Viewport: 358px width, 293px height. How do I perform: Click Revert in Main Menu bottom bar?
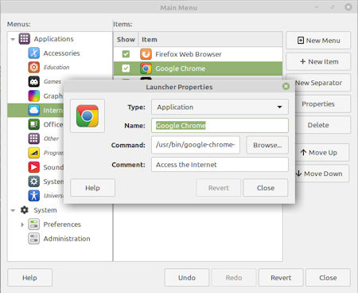click(281, 278)
